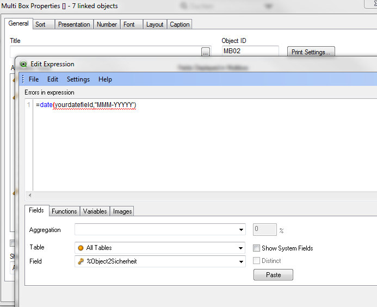The width and height of the screenshot is (377, 307).
Task: Click the 'Errors in expression' status text
Action: coord(50,92)
